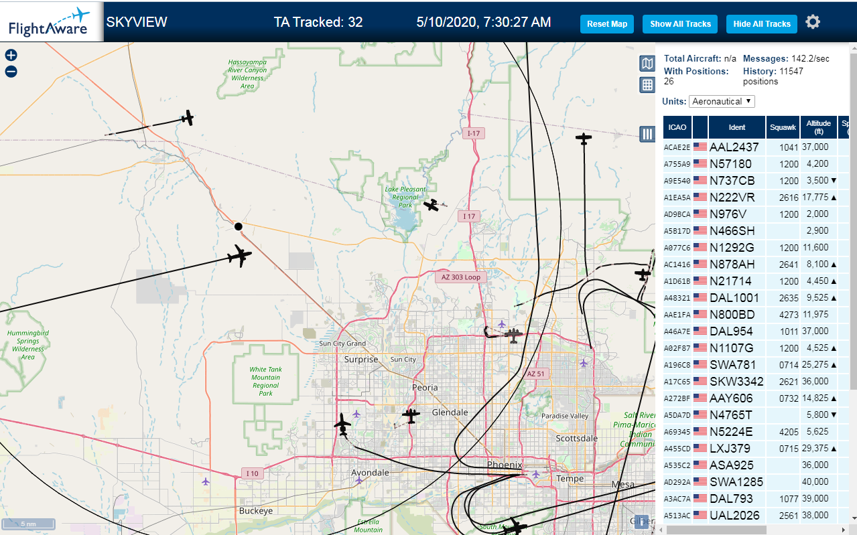Select the UAL2026 aircraft row
Image resolution: width=857 pixels, height=535 pixels.
[756, 516]
